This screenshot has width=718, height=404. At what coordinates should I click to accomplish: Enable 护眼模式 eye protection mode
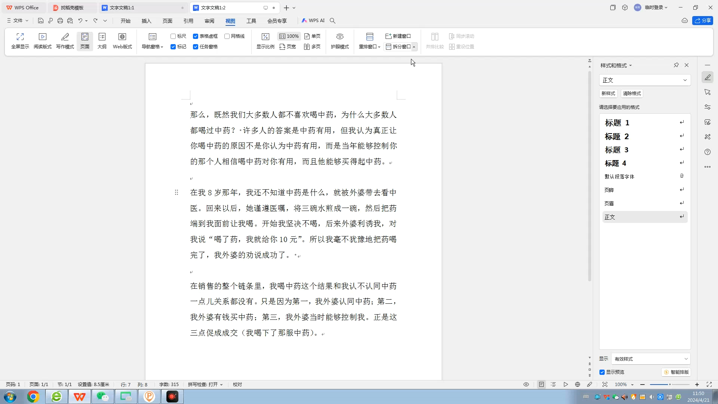(x=339, y=40)
